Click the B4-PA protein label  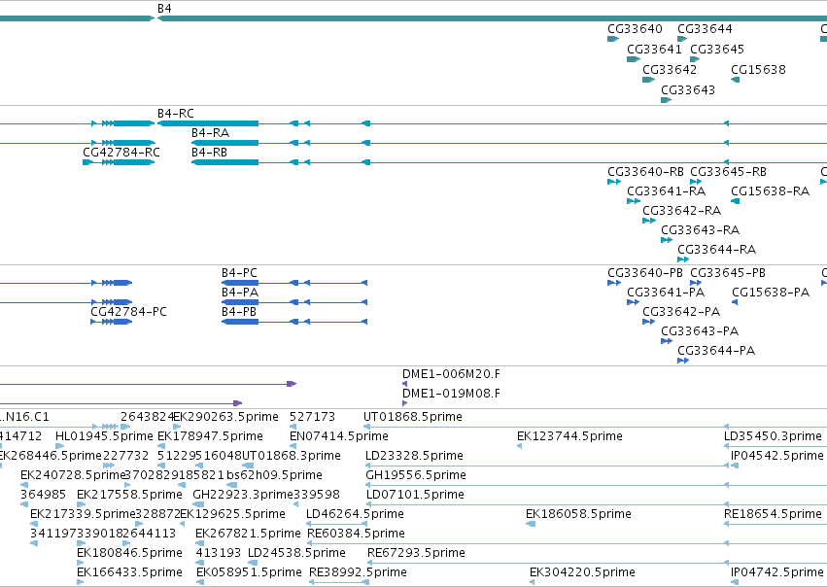(240, 293)
